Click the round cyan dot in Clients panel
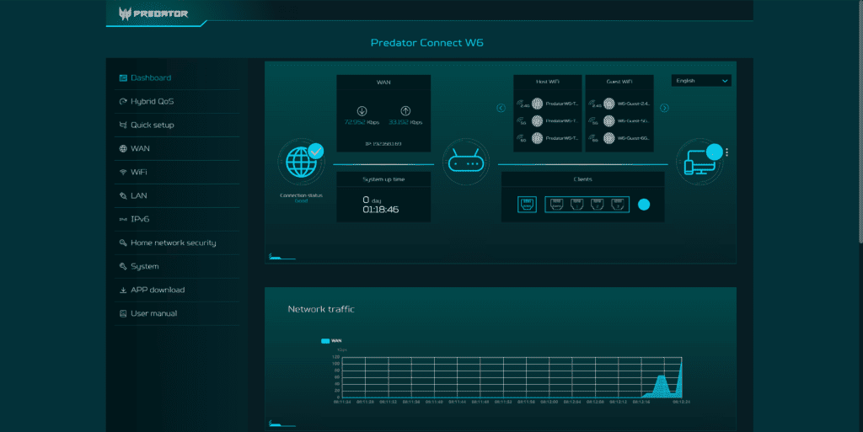 644,204
